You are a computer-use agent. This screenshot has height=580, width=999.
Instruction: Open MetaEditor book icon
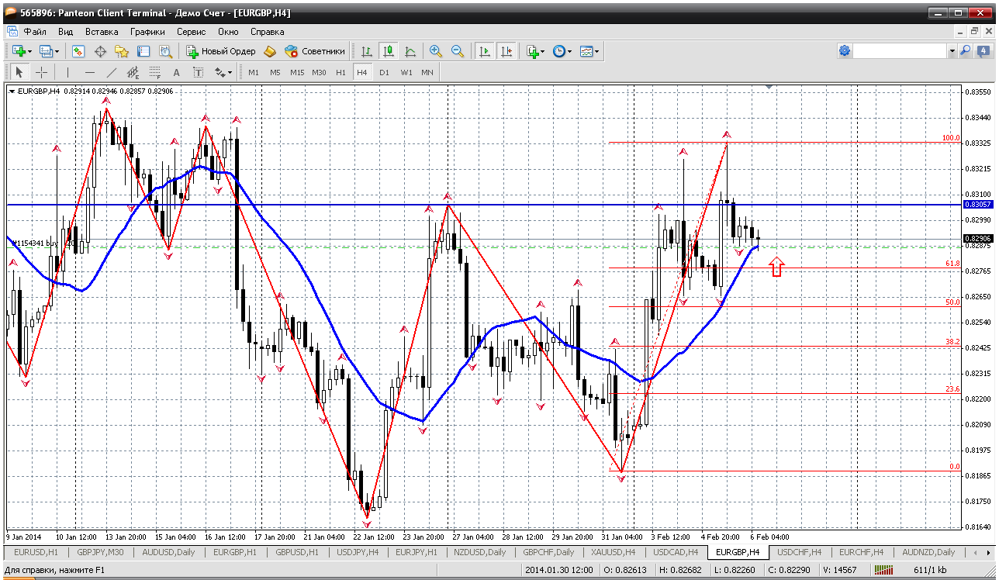coord(270,51)
